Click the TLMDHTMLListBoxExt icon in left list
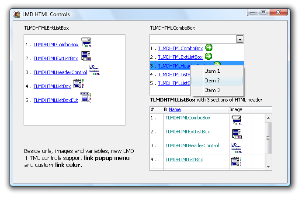Screen dimensions: 302x200 pos(85,98)
